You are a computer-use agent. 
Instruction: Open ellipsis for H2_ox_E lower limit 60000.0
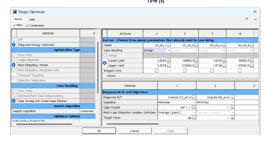[x=252, y=61]
